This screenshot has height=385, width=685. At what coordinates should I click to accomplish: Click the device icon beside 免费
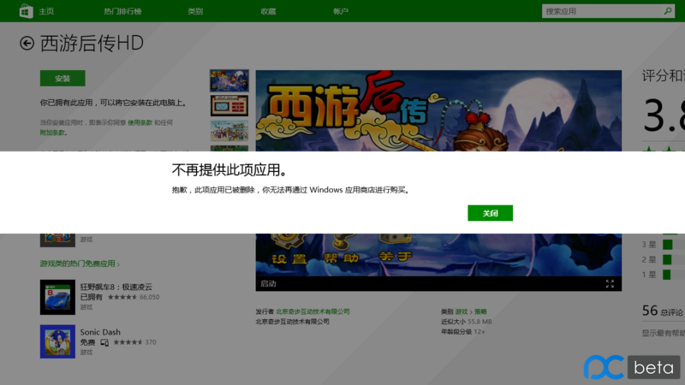click(x=104, y=343)
